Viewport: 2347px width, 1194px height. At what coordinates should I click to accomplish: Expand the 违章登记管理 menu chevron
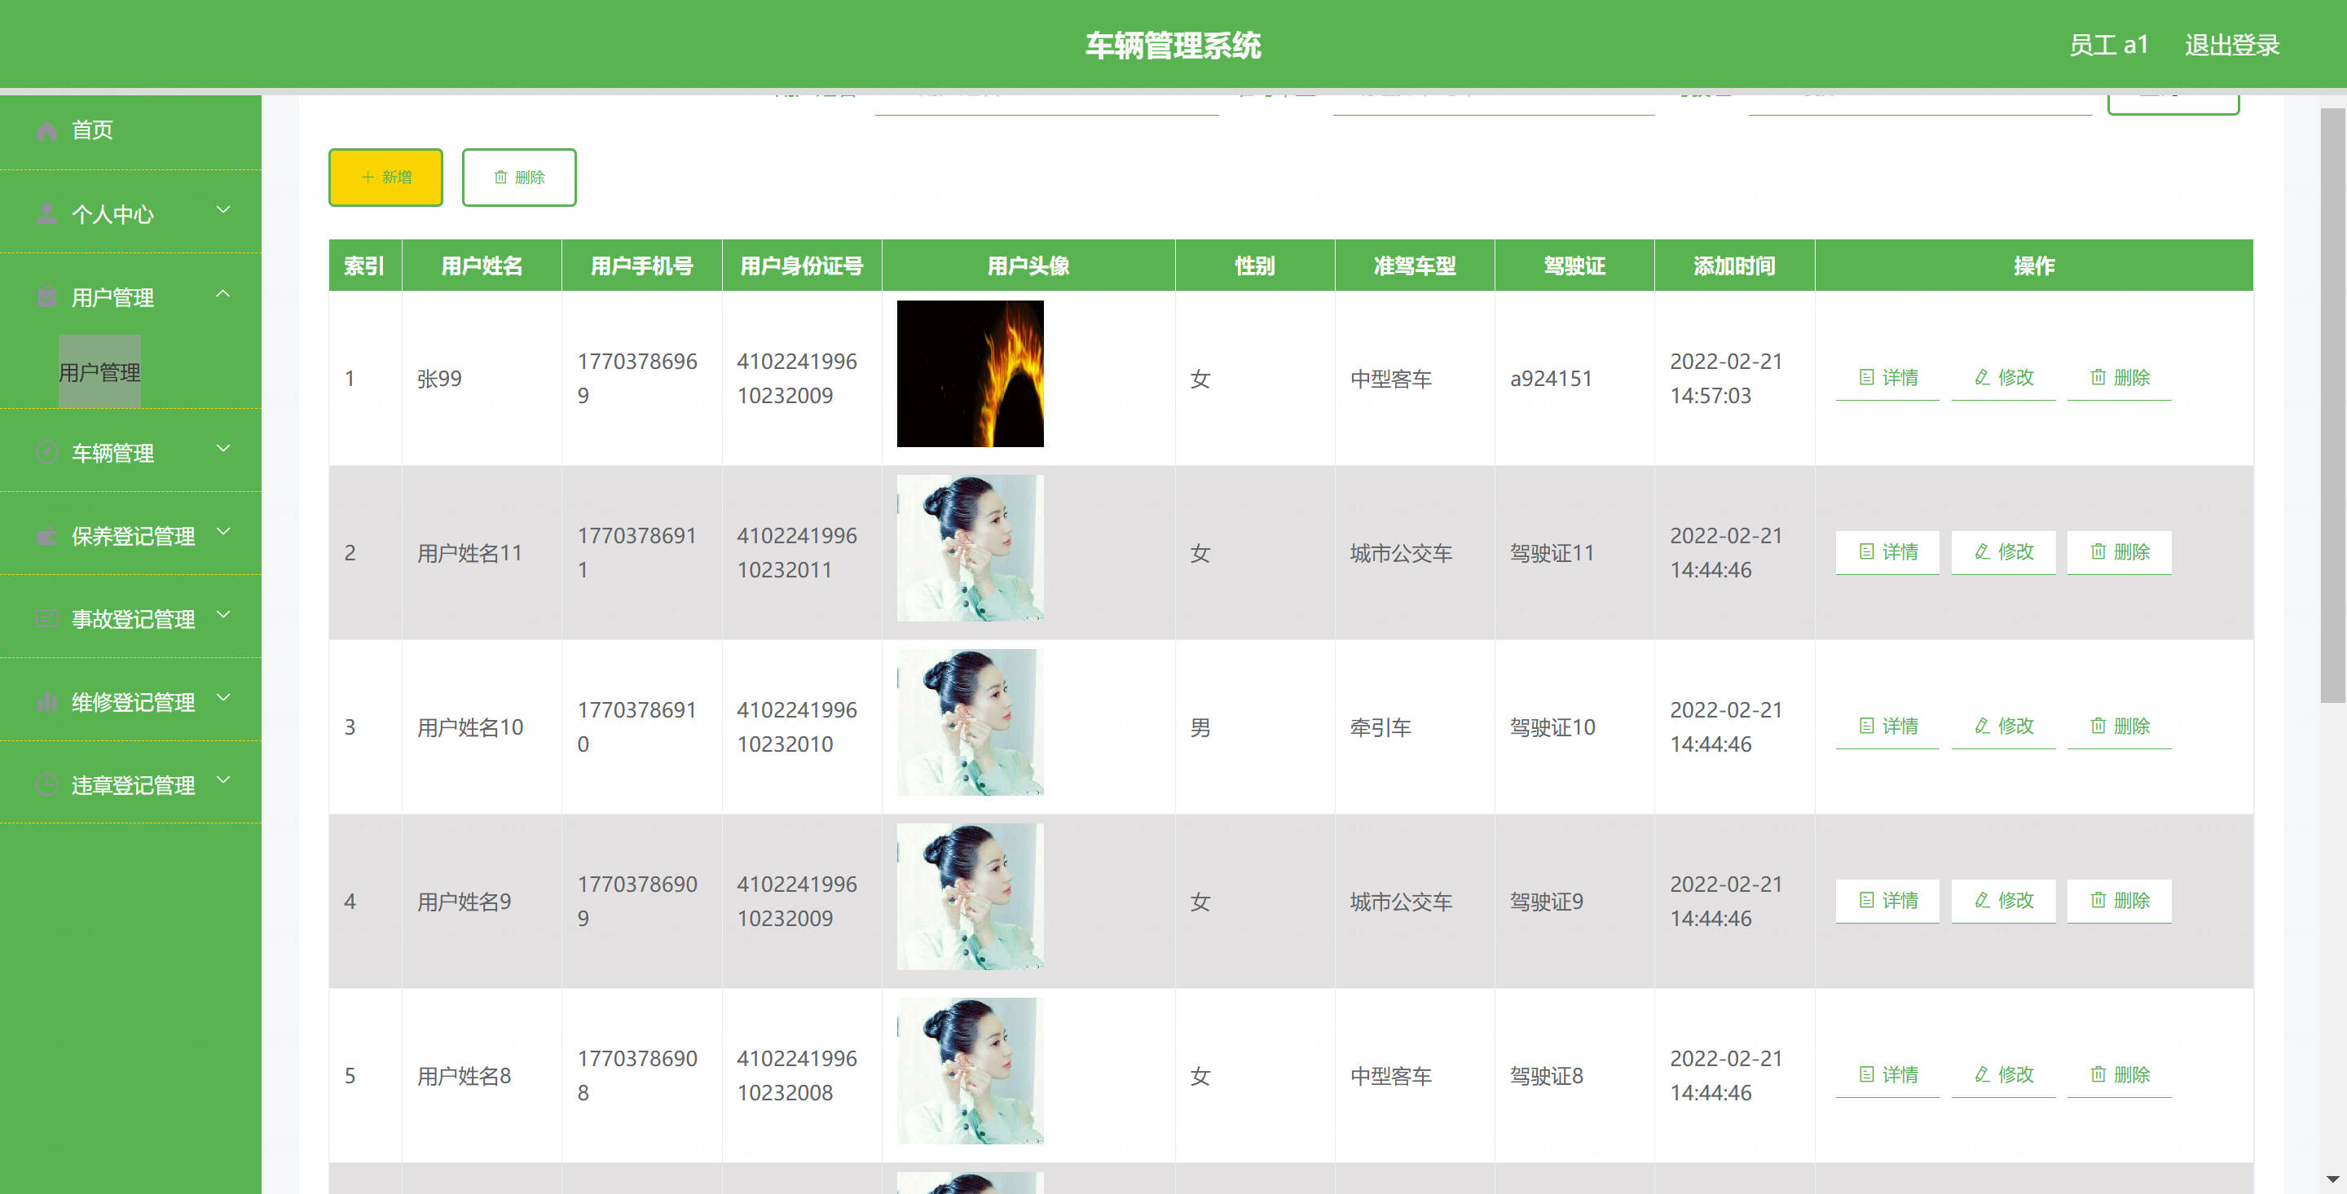[x=223, y=781]
